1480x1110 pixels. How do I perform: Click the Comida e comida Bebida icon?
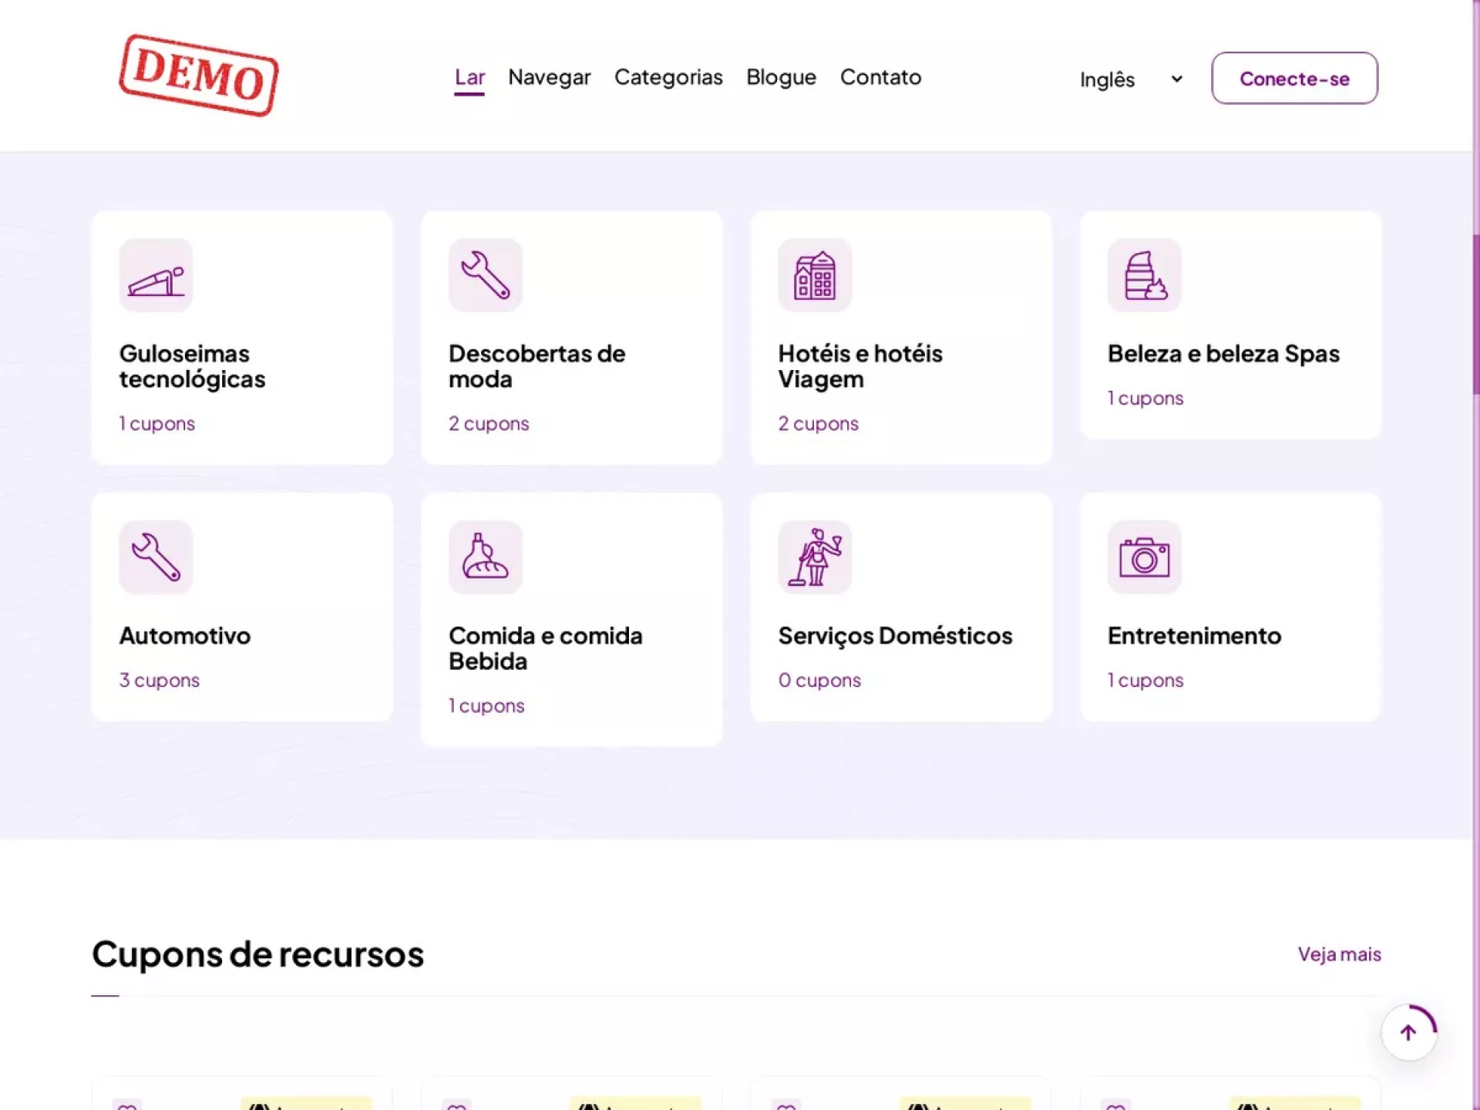pos(485,557)
